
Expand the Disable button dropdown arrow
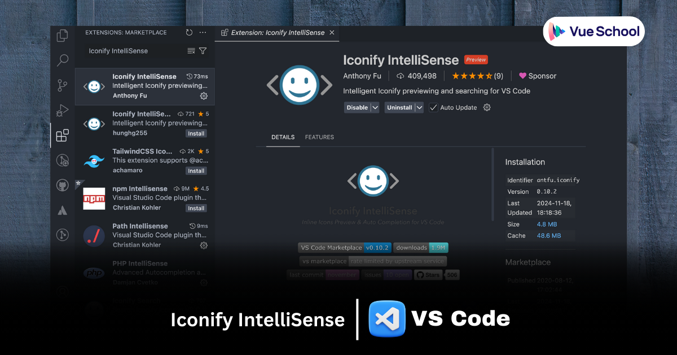[x=375, y=108]
